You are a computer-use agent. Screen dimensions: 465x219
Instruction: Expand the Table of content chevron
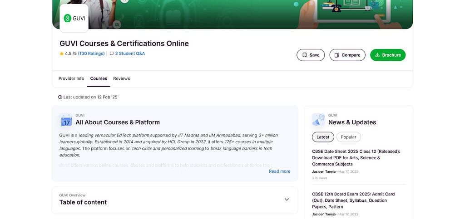coord(287,200)
